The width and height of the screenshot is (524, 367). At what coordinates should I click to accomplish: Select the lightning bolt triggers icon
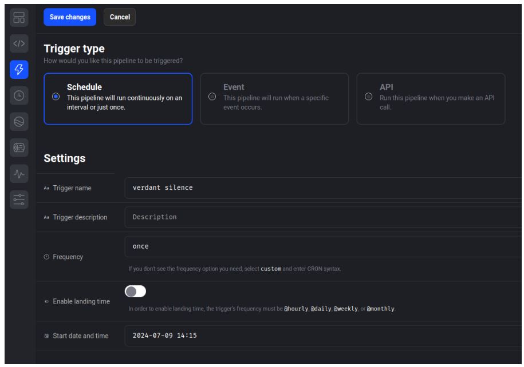(x=18, y=70)
